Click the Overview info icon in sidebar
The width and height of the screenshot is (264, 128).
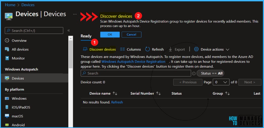(x=7, y=41)
